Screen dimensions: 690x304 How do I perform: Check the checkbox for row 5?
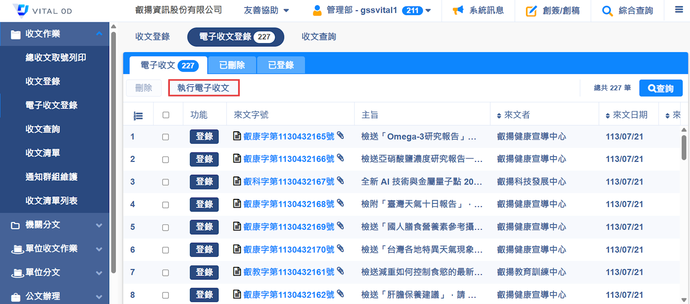click(x=166, y=227)
